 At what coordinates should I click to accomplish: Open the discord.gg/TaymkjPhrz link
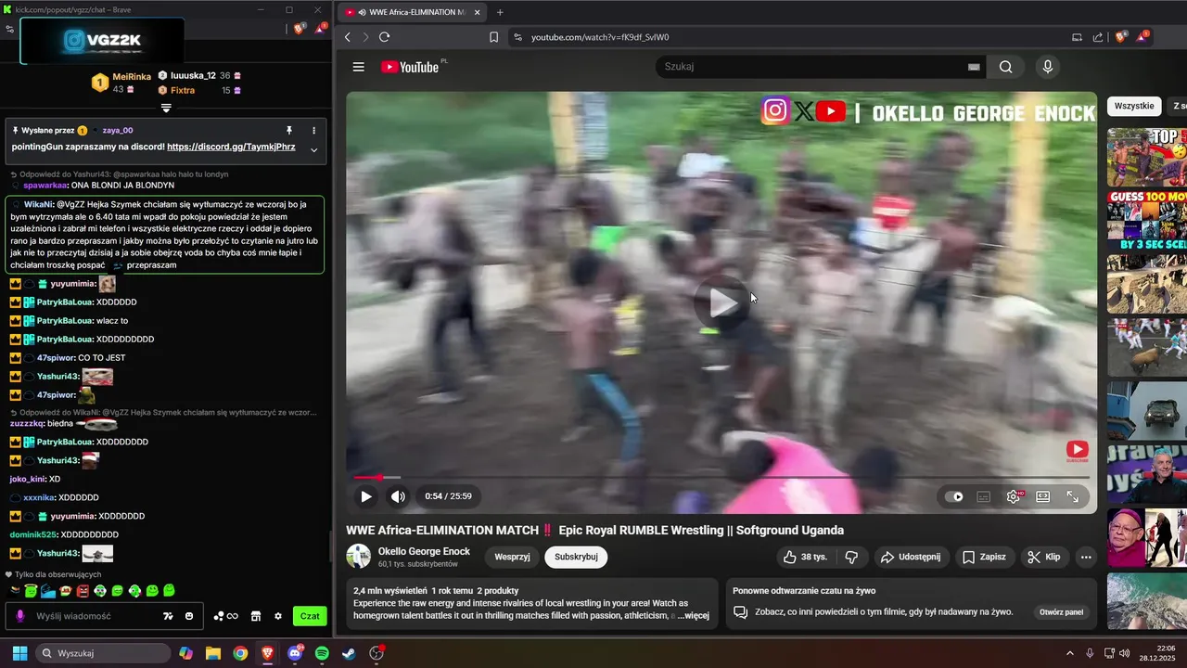pyautogui.click(x=231, y=147)
